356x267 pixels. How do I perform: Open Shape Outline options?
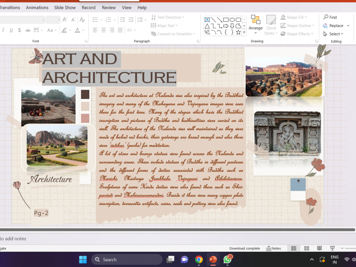point(297,26)
